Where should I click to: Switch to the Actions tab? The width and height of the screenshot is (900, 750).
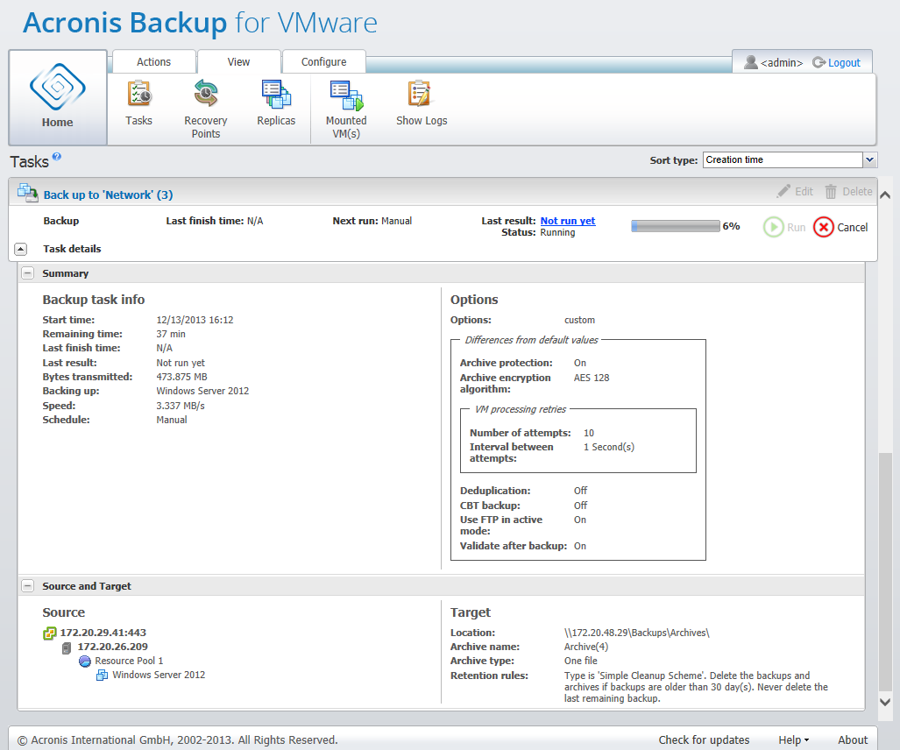coord(153,62)
